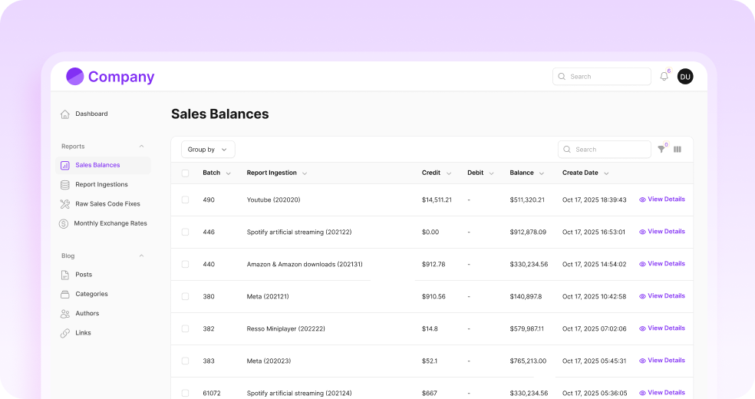Select the checkbox for batch 380
755x399 pixels.
pyautogui.click(x=186, y=296)
